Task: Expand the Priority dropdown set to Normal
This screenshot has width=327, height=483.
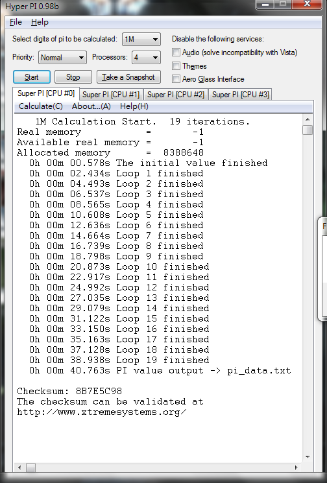Action: click(x=62, y=57)
